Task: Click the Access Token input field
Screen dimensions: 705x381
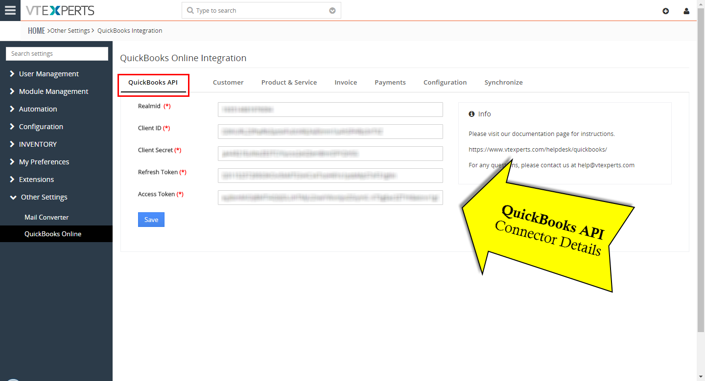Action: (330, 198)
